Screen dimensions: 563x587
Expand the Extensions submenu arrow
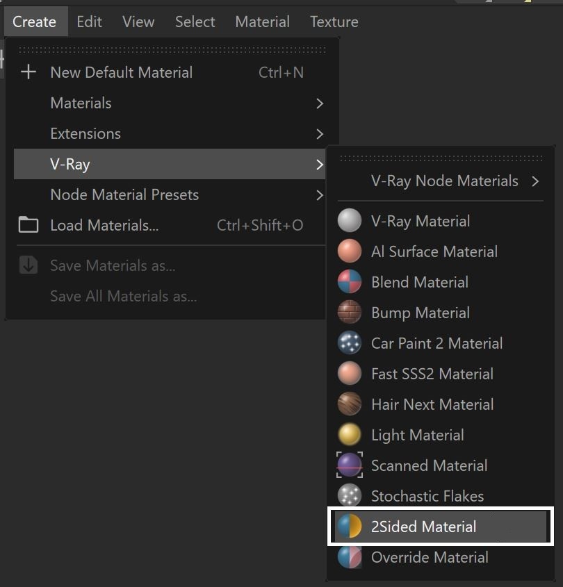pyautogui.click(x=320, y=133)
